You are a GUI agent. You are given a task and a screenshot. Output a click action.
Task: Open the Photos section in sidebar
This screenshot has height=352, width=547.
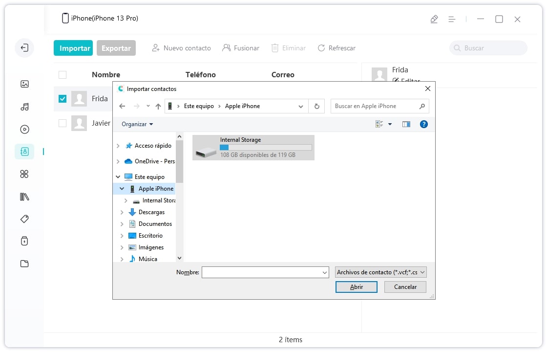coord(24,84)
